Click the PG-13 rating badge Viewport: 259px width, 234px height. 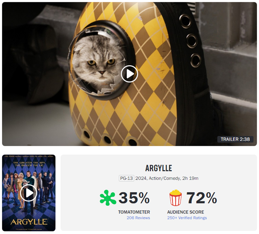pos(126,178)
